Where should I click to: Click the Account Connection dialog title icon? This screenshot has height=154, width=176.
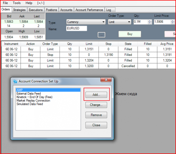click(15, 81)
